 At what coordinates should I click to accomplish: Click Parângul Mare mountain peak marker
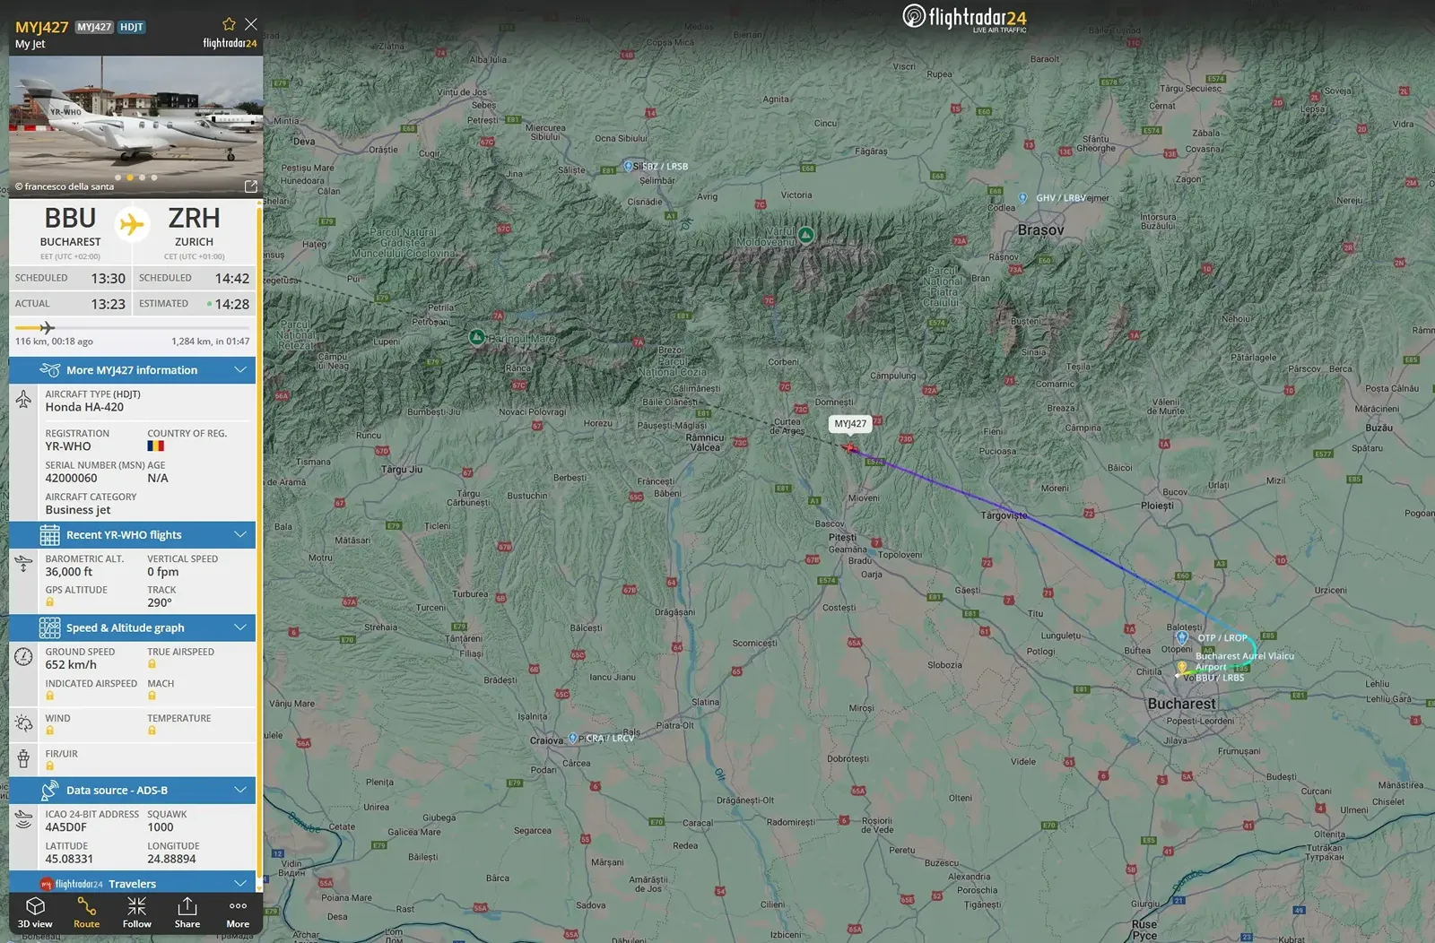point(477,337)
